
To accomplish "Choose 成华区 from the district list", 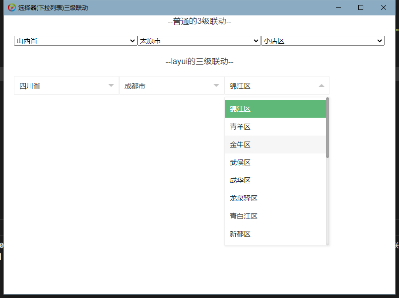I will [x=275, y=180].
